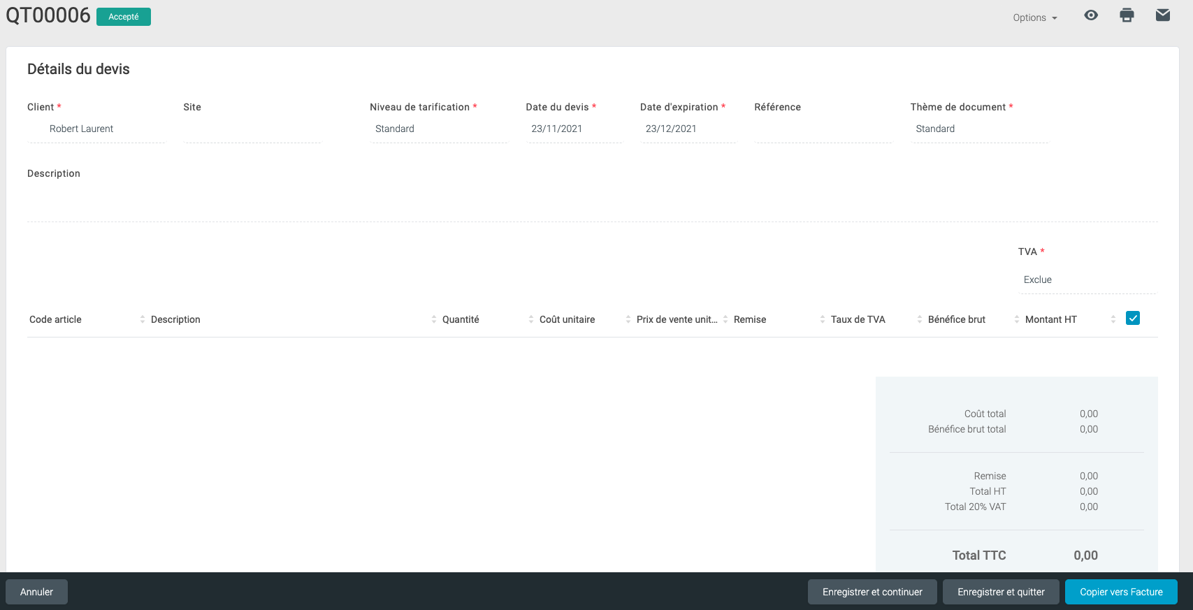Click the Client field Robert Laurent
Viewport: 1193px width, 610px height.
(96, 129)
